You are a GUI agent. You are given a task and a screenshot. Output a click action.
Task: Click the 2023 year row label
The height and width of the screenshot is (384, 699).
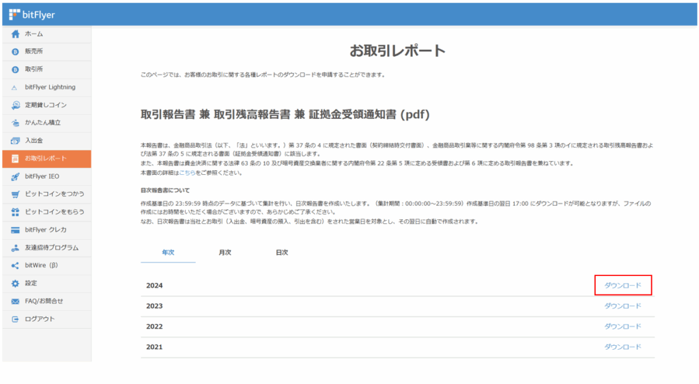154,306
